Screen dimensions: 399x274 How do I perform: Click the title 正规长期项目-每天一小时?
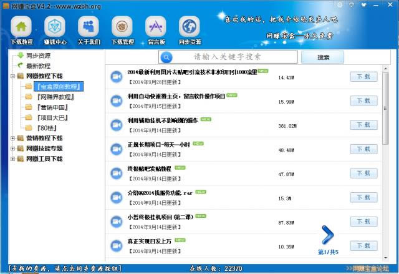click(x=159, y=145)
